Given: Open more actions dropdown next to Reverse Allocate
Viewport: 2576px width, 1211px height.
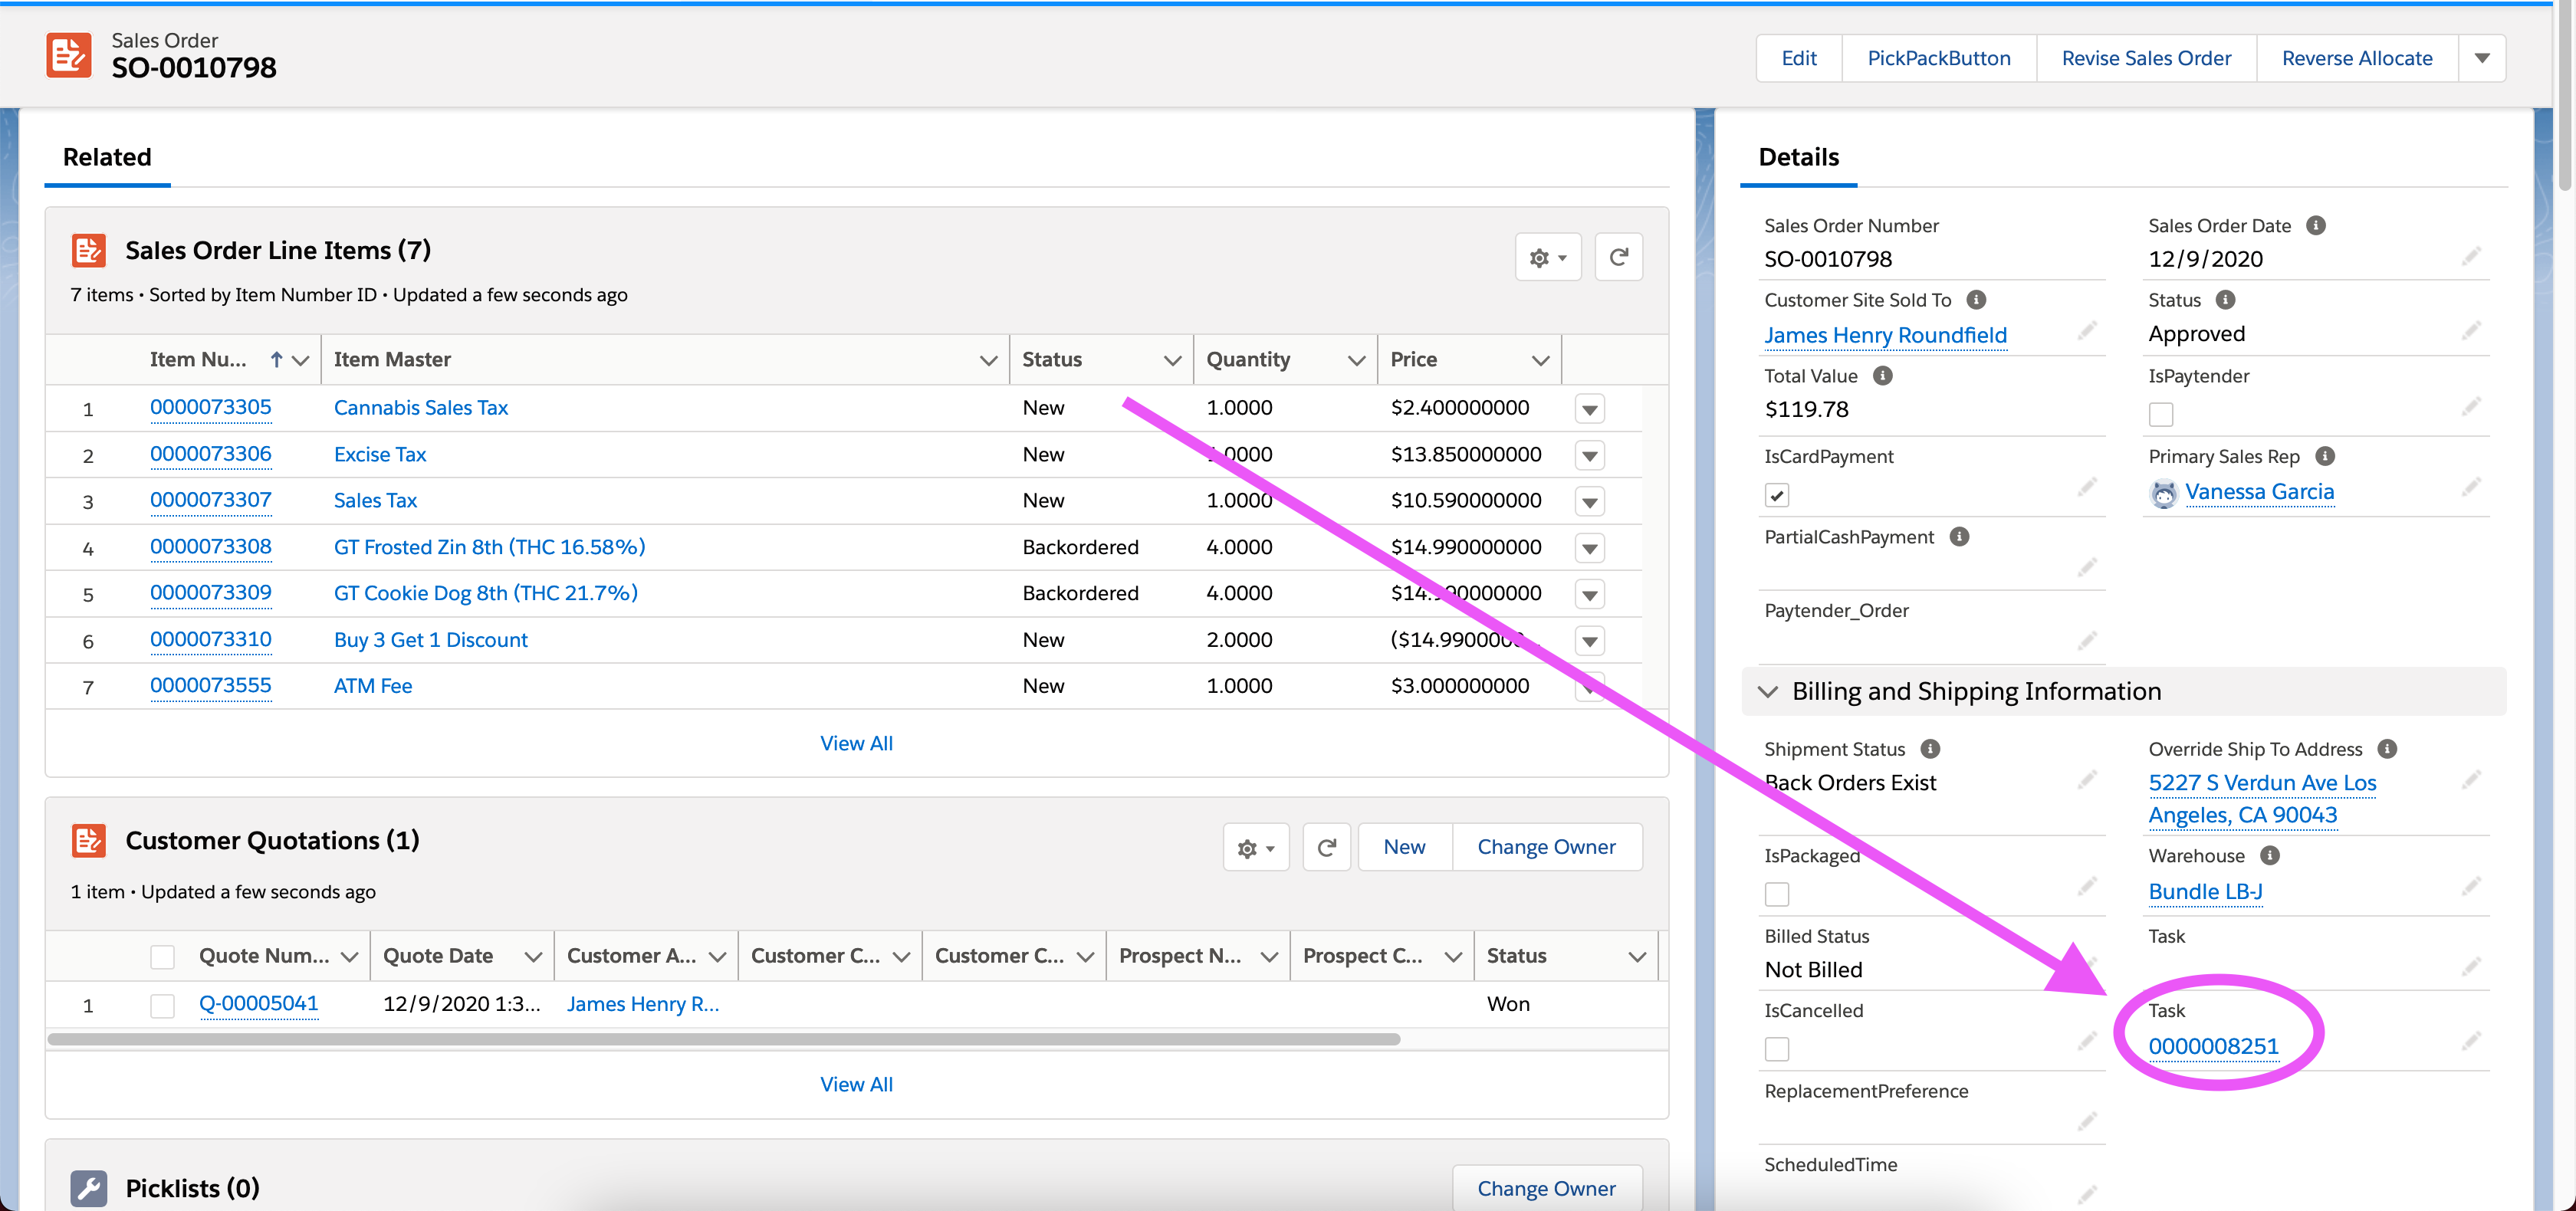Looking at the screenshot, I should tap(2481, 58).
